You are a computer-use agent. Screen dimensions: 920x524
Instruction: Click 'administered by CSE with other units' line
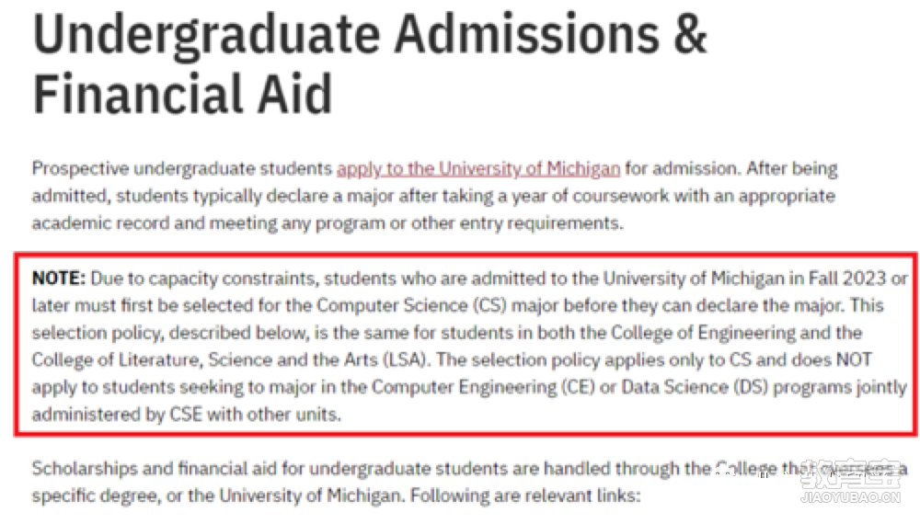pos(186,415)
